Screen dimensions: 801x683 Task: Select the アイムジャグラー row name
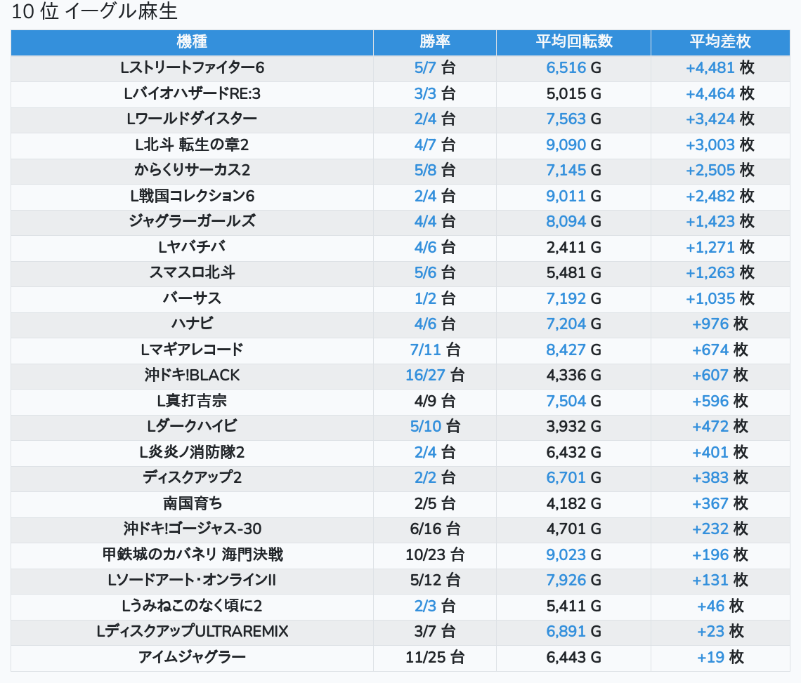[x=192, y=657]
